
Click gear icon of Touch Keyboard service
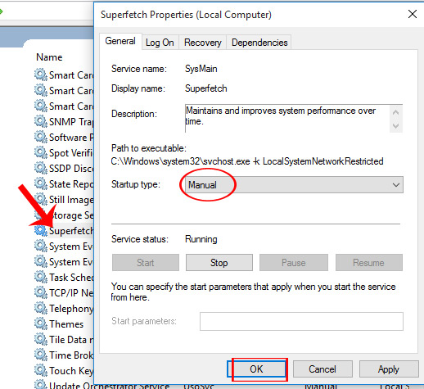[41, 370]
